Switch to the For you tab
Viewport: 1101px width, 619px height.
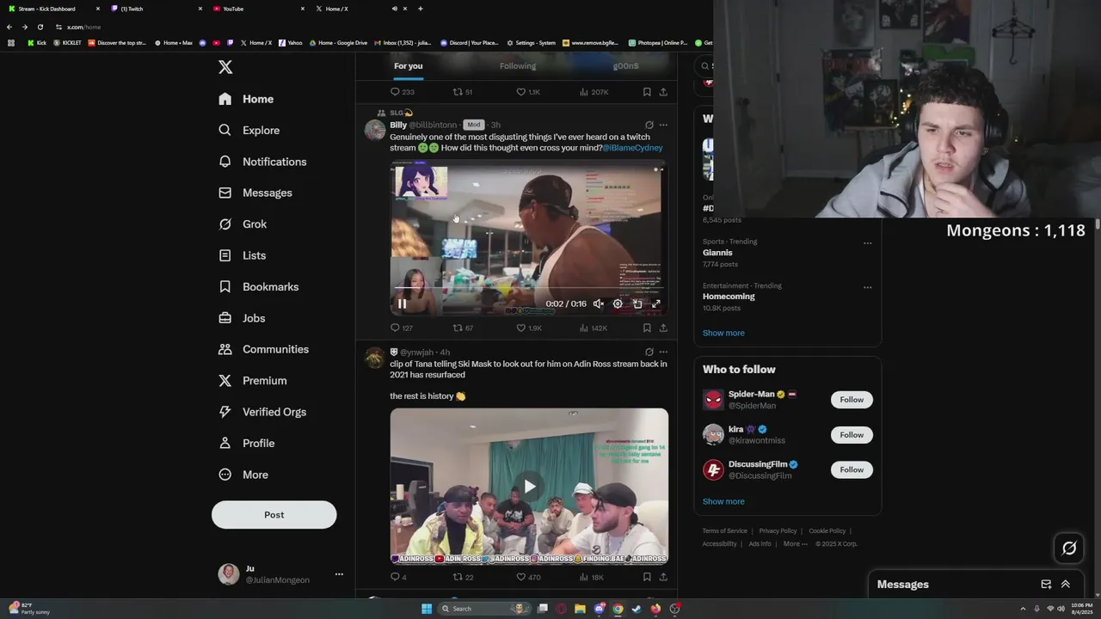409,66
